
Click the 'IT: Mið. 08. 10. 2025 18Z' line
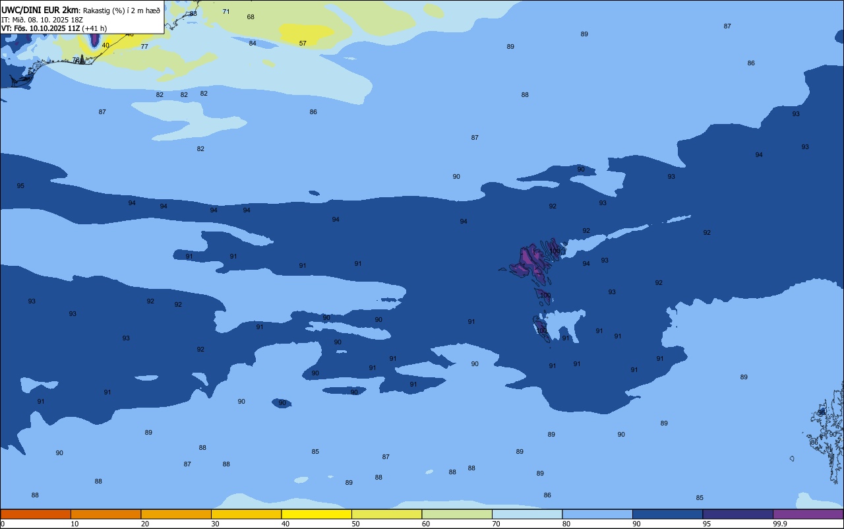click(x=42, y=20)
